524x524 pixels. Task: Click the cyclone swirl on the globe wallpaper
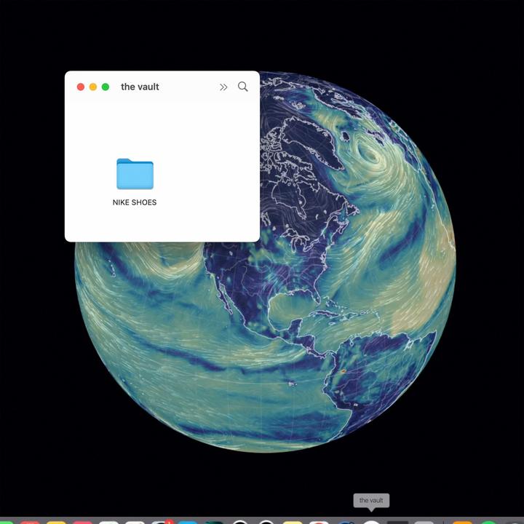point(368,153)
